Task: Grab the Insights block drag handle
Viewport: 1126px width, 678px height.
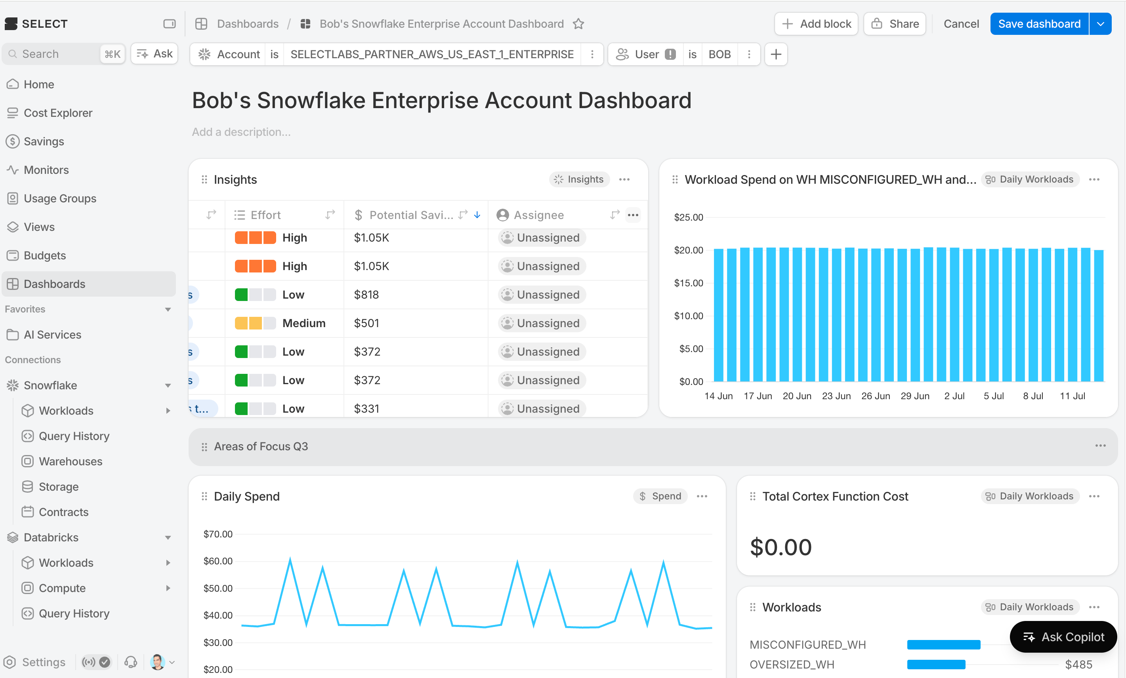Action: click(x=204, y=179)
